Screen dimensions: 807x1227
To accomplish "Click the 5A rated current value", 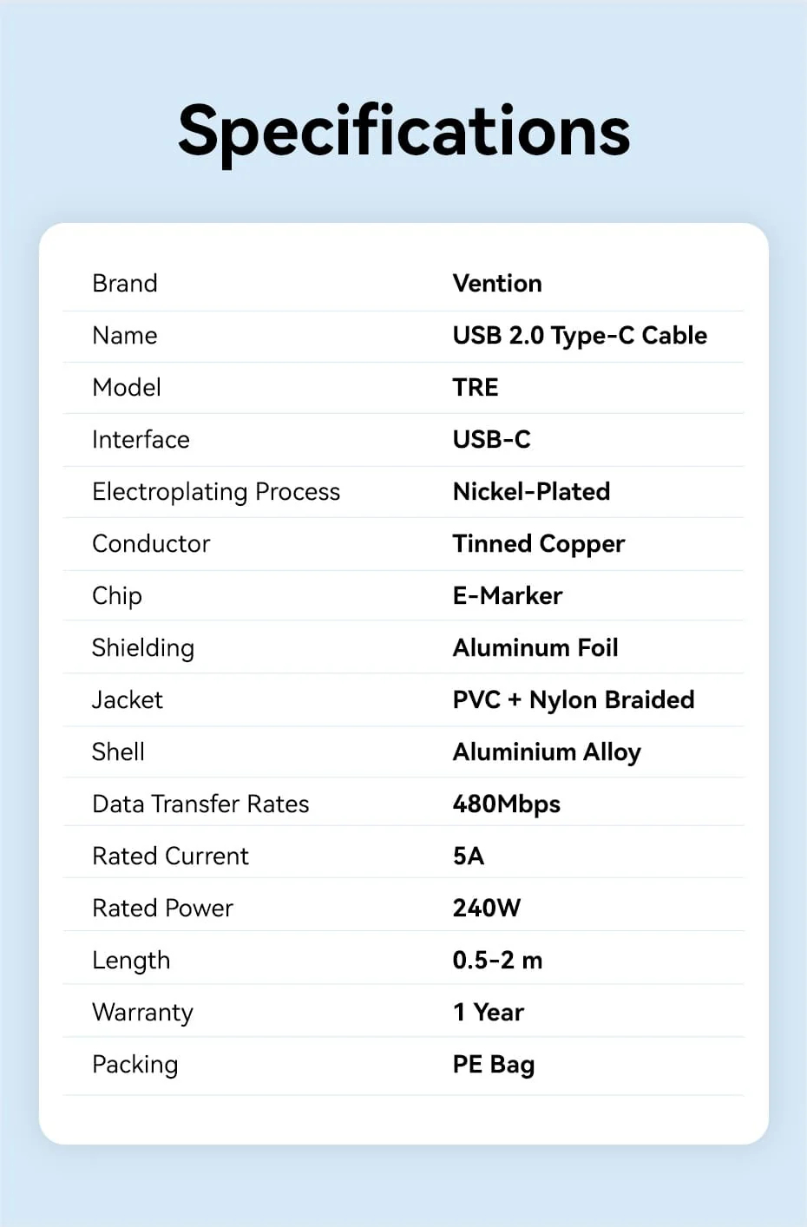I will [469, 856].
